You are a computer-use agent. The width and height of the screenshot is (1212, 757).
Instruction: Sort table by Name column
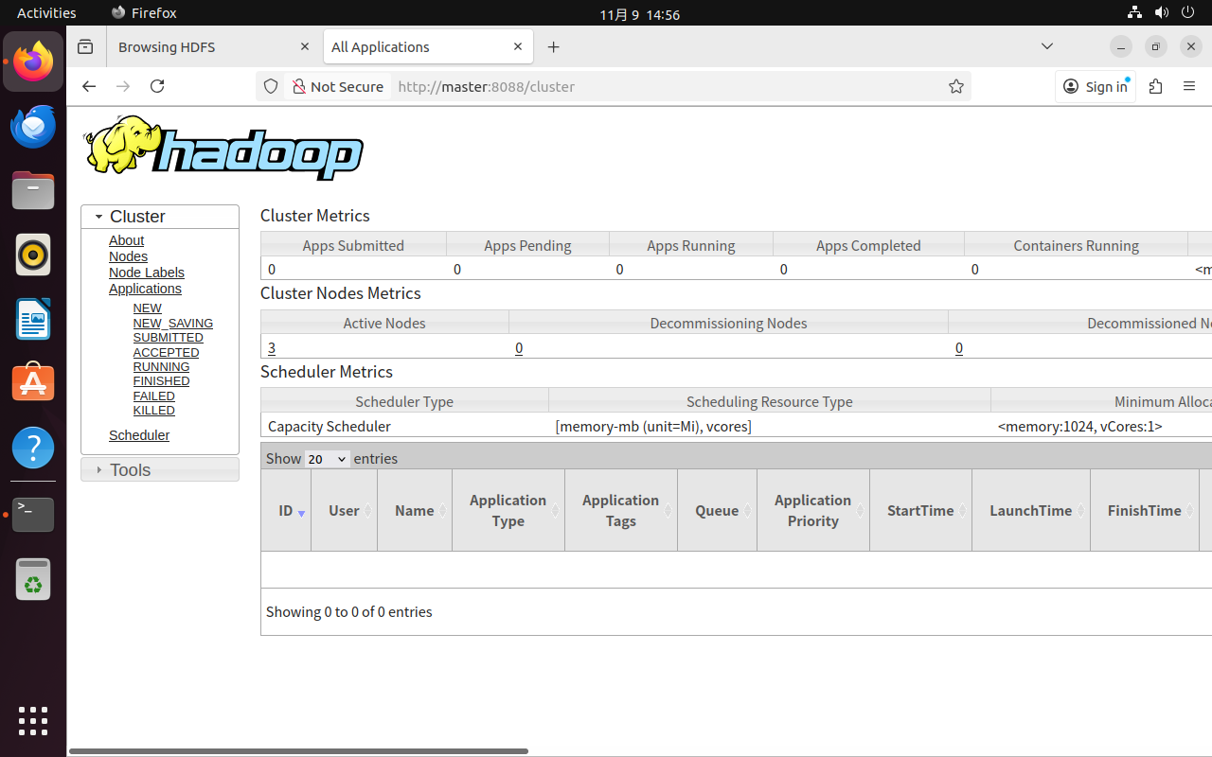415,510
